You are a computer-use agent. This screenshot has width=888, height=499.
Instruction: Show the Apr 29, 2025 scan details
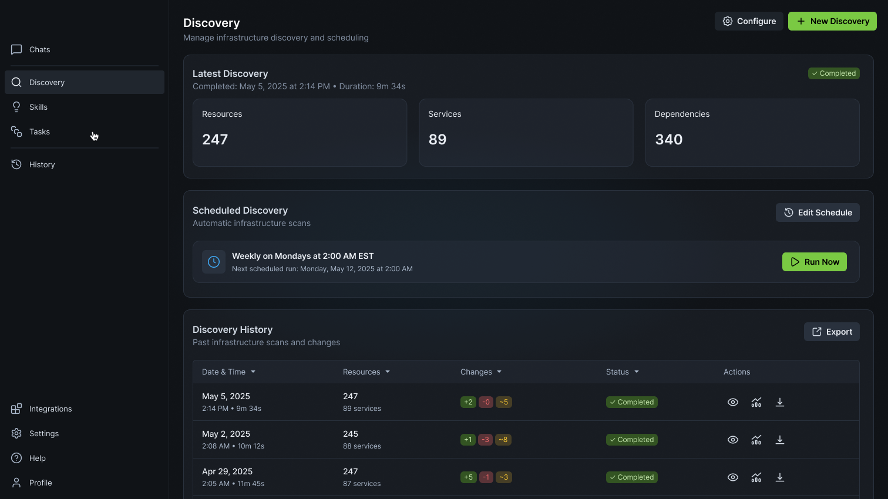tap(732, 477)
